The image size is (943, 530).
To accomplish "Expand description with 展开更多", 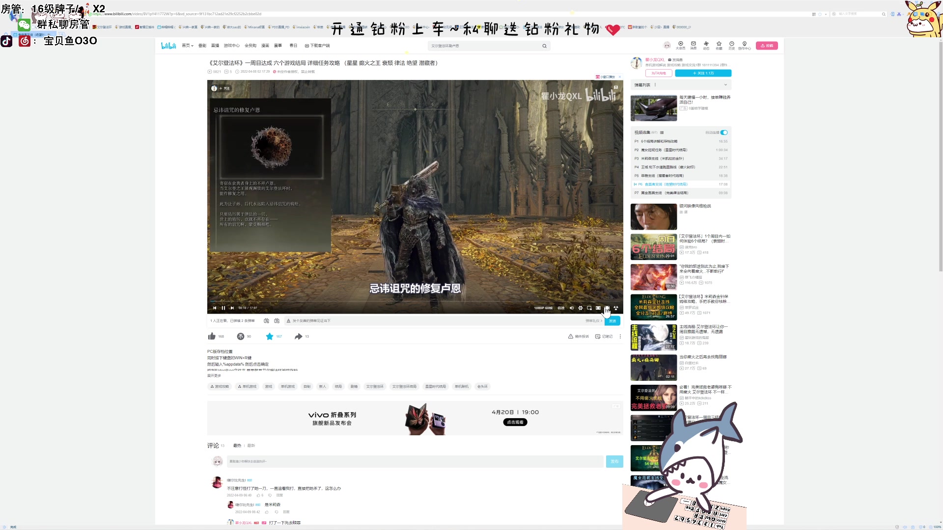I will [214, 376].
